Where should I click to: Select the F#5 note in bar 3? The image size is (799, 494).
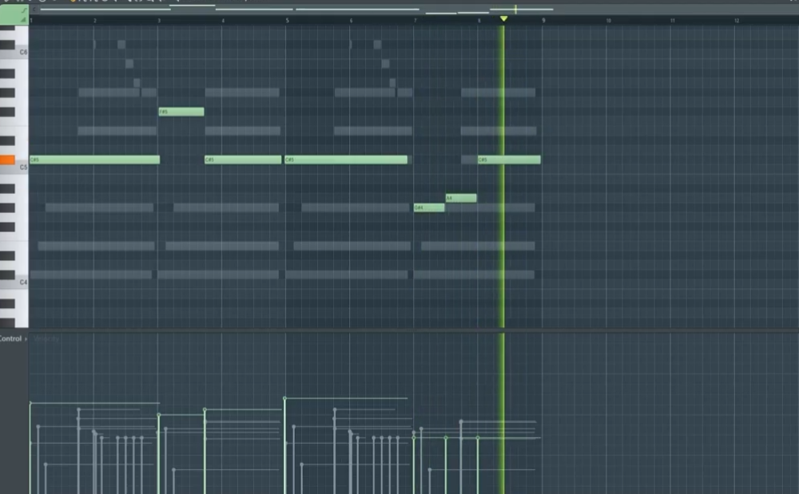tap(181, 112)
